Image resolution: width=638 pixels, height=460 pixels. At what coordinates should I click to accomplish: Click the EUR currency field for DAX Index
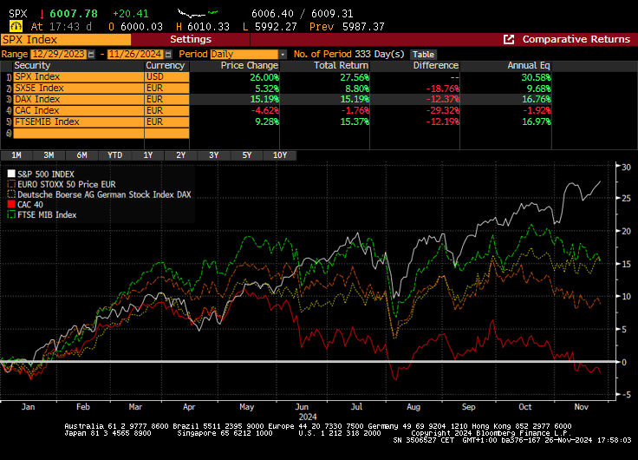coord(166,100)
